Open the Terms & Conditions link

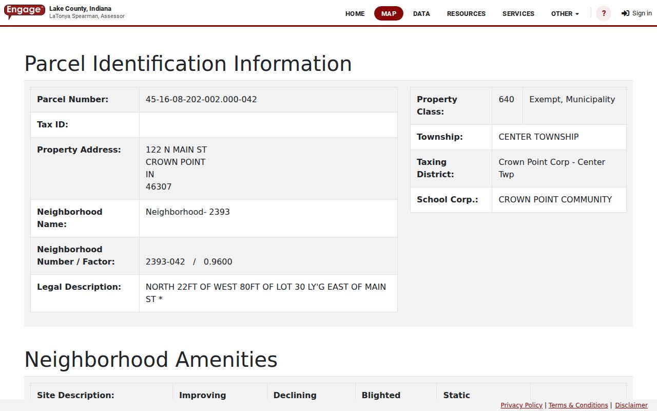click(578, 405)
